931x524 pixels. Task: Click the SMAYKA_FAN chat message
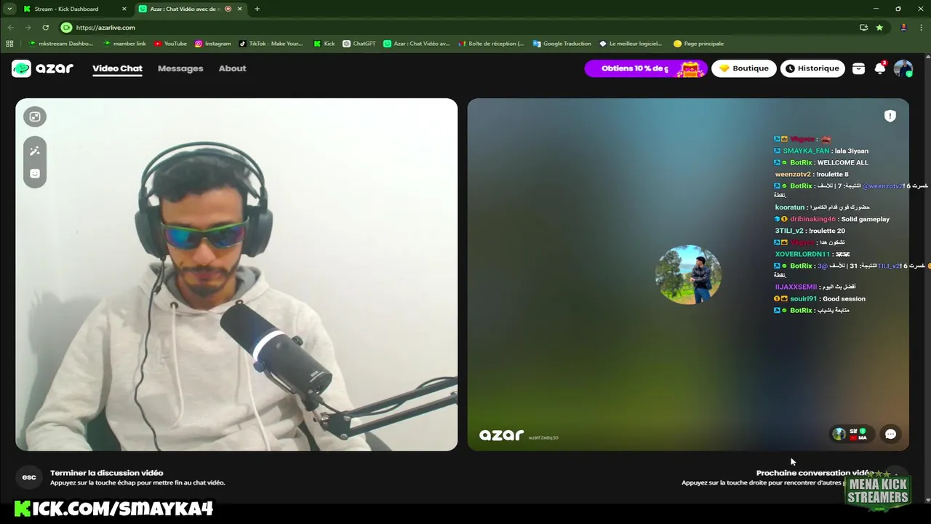821,151
